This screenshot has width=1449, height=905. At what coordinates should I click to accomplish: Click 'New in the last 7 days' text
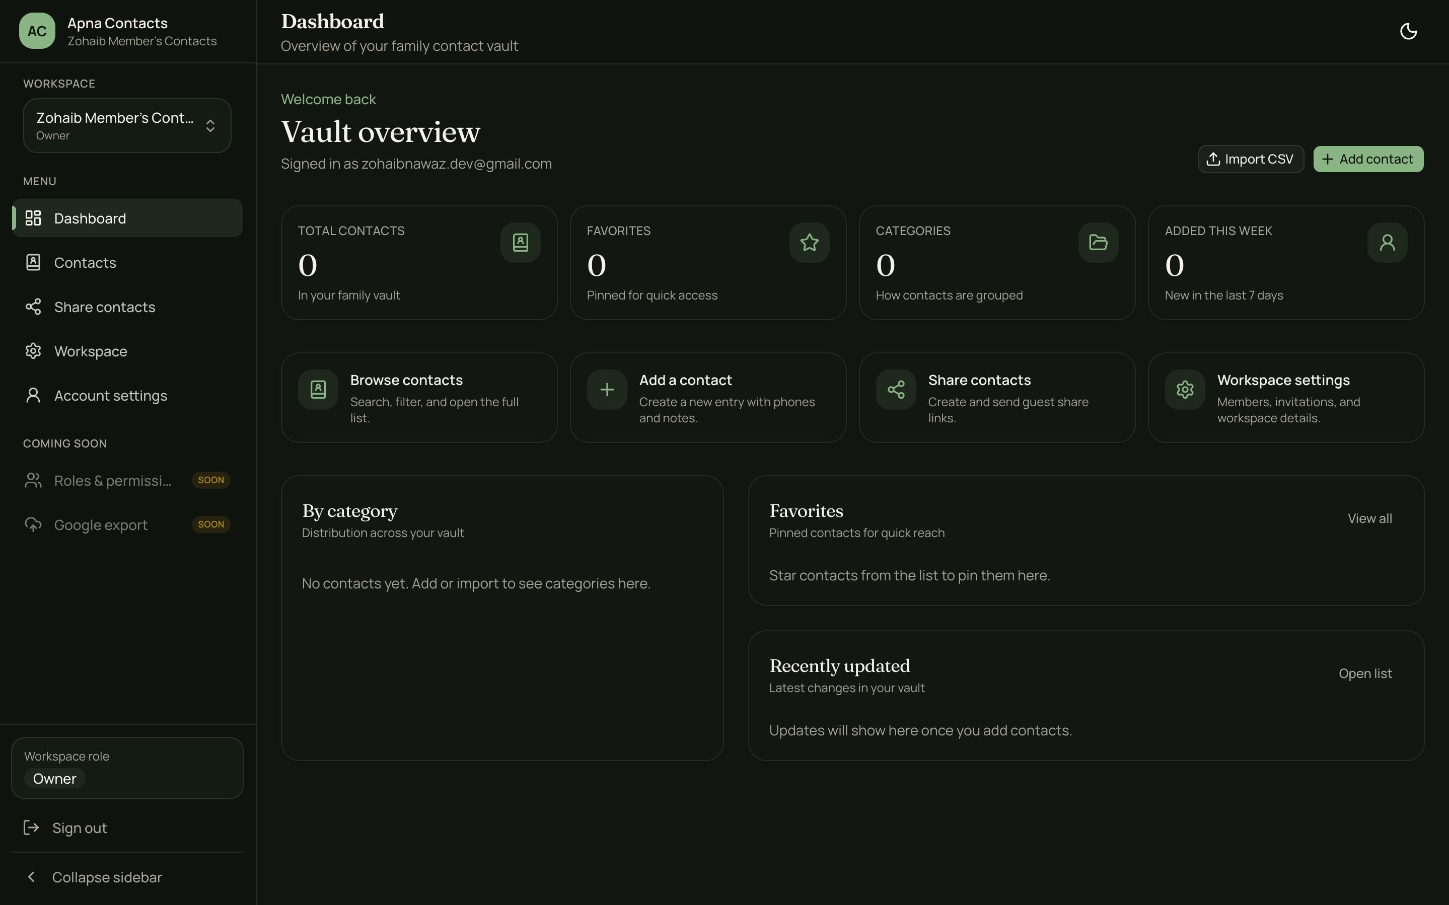tap(1224, 295)
